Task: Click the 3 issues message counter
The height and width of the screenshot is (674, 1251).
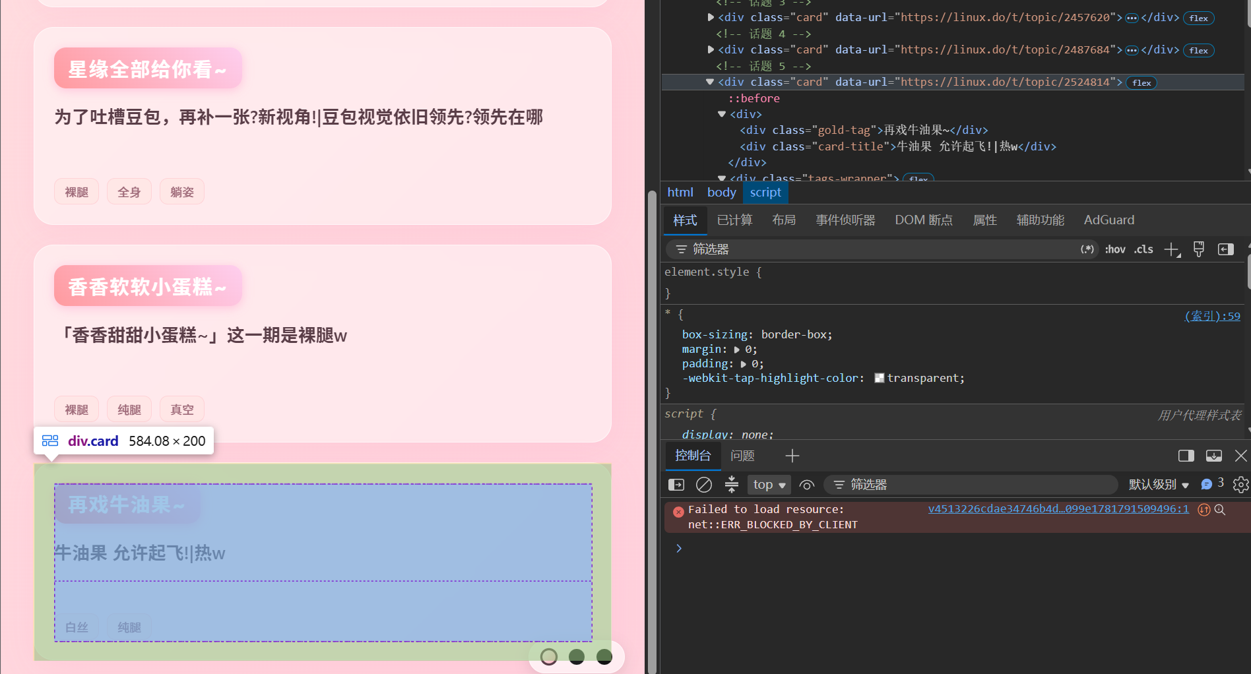Action: pos(1212,483)
